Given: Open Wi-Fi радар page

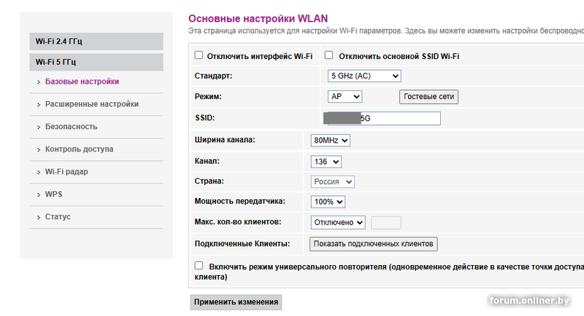Looking at the screenshot, I should pos(72,172).
